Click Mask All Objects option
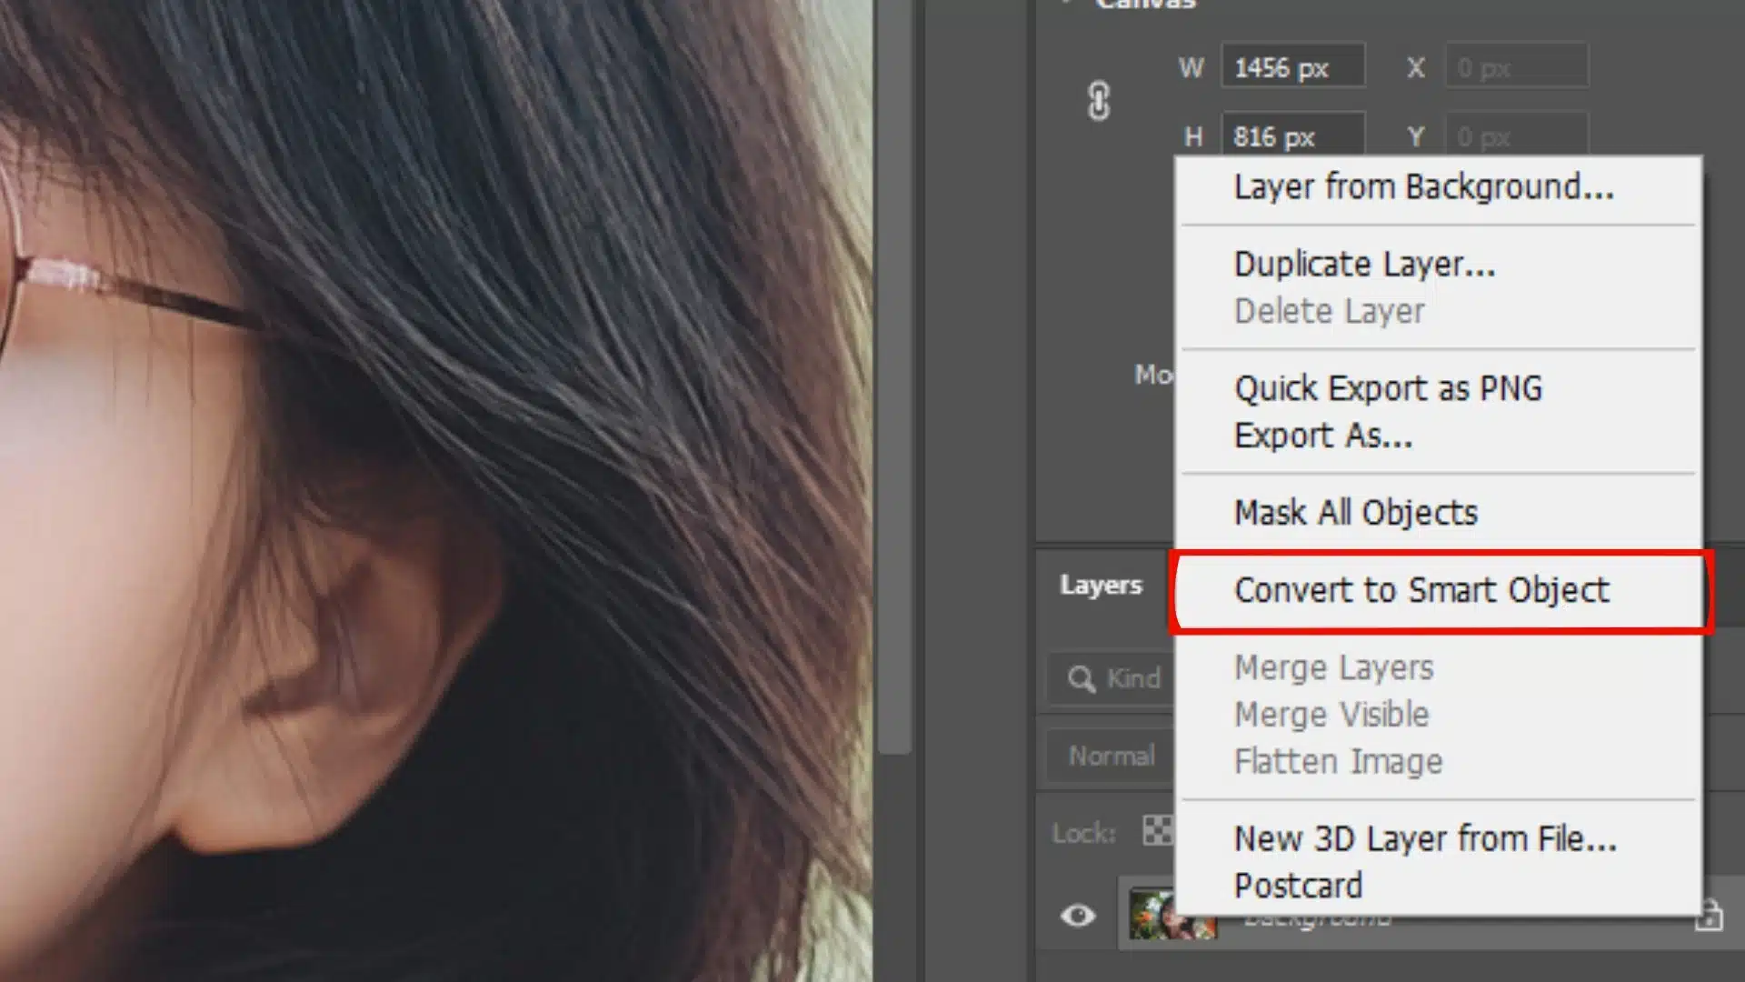1745x982 pixels. 1355,512
